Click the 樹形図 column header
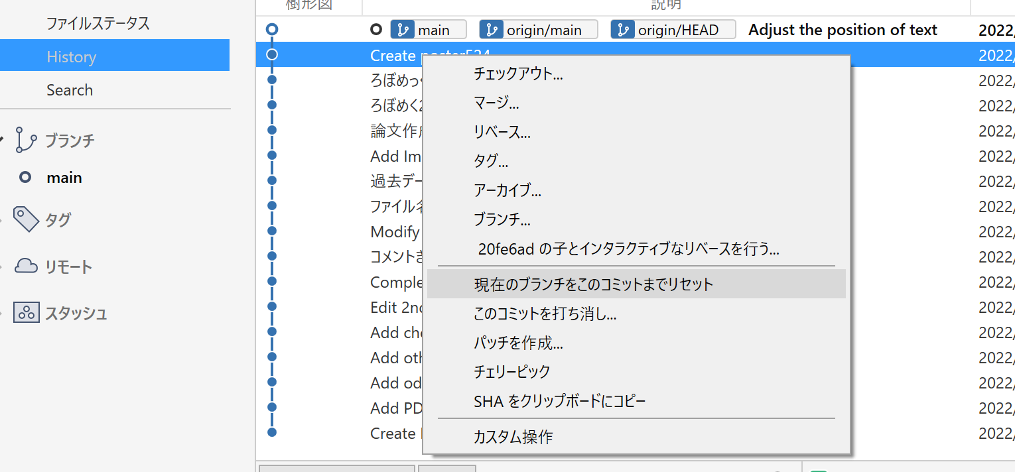This screenshot has width=1015, height=472. click(309, 5)
